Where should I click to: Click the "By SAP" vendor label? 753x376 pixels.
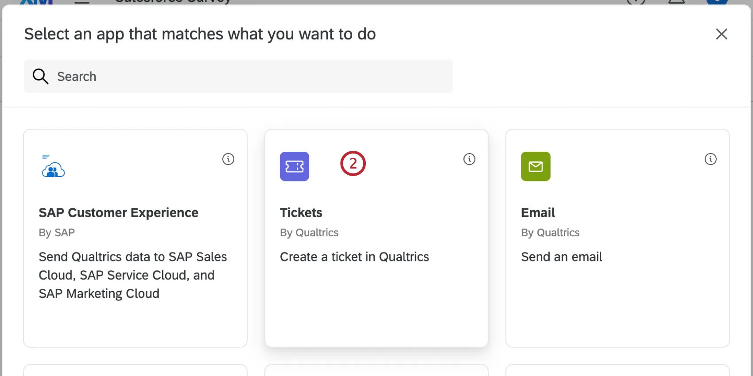[57, 233]
